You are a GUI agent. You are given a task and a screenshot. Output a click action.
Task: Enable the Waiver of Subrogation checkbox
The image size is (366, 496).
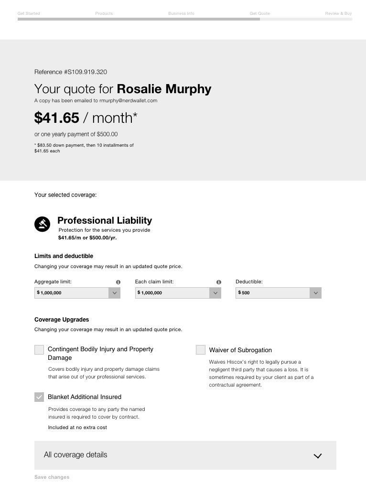point(201,350)
